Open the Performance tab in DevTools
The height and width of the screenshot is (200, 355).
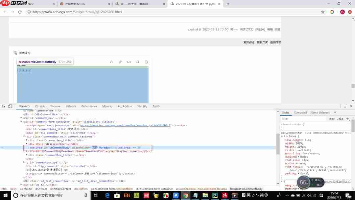point(89,106)
